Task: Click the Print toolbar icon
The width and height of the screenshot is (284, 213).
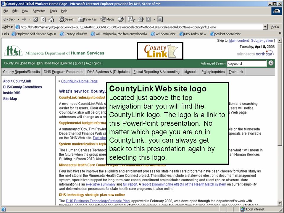Action: click(141, 19)
